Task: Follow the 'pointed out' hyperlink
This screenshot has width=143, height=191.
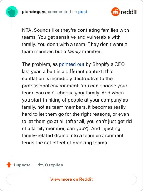Action: pyautogui.click(x=71, y=64)
